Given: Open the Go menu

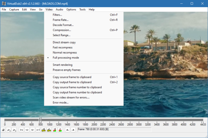Looking at the screenshot, I should pyautogui.click(x=41, y=9).
